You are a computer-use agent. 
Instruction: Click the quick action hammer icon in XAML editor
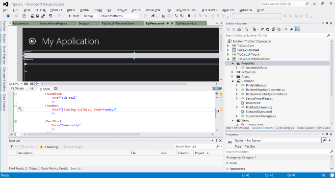pyautogui.click(x=20, y=109)
